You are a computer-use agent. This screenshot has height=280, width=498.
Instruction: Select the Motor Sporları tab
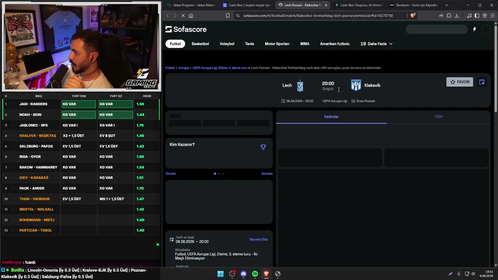(277, 44)
